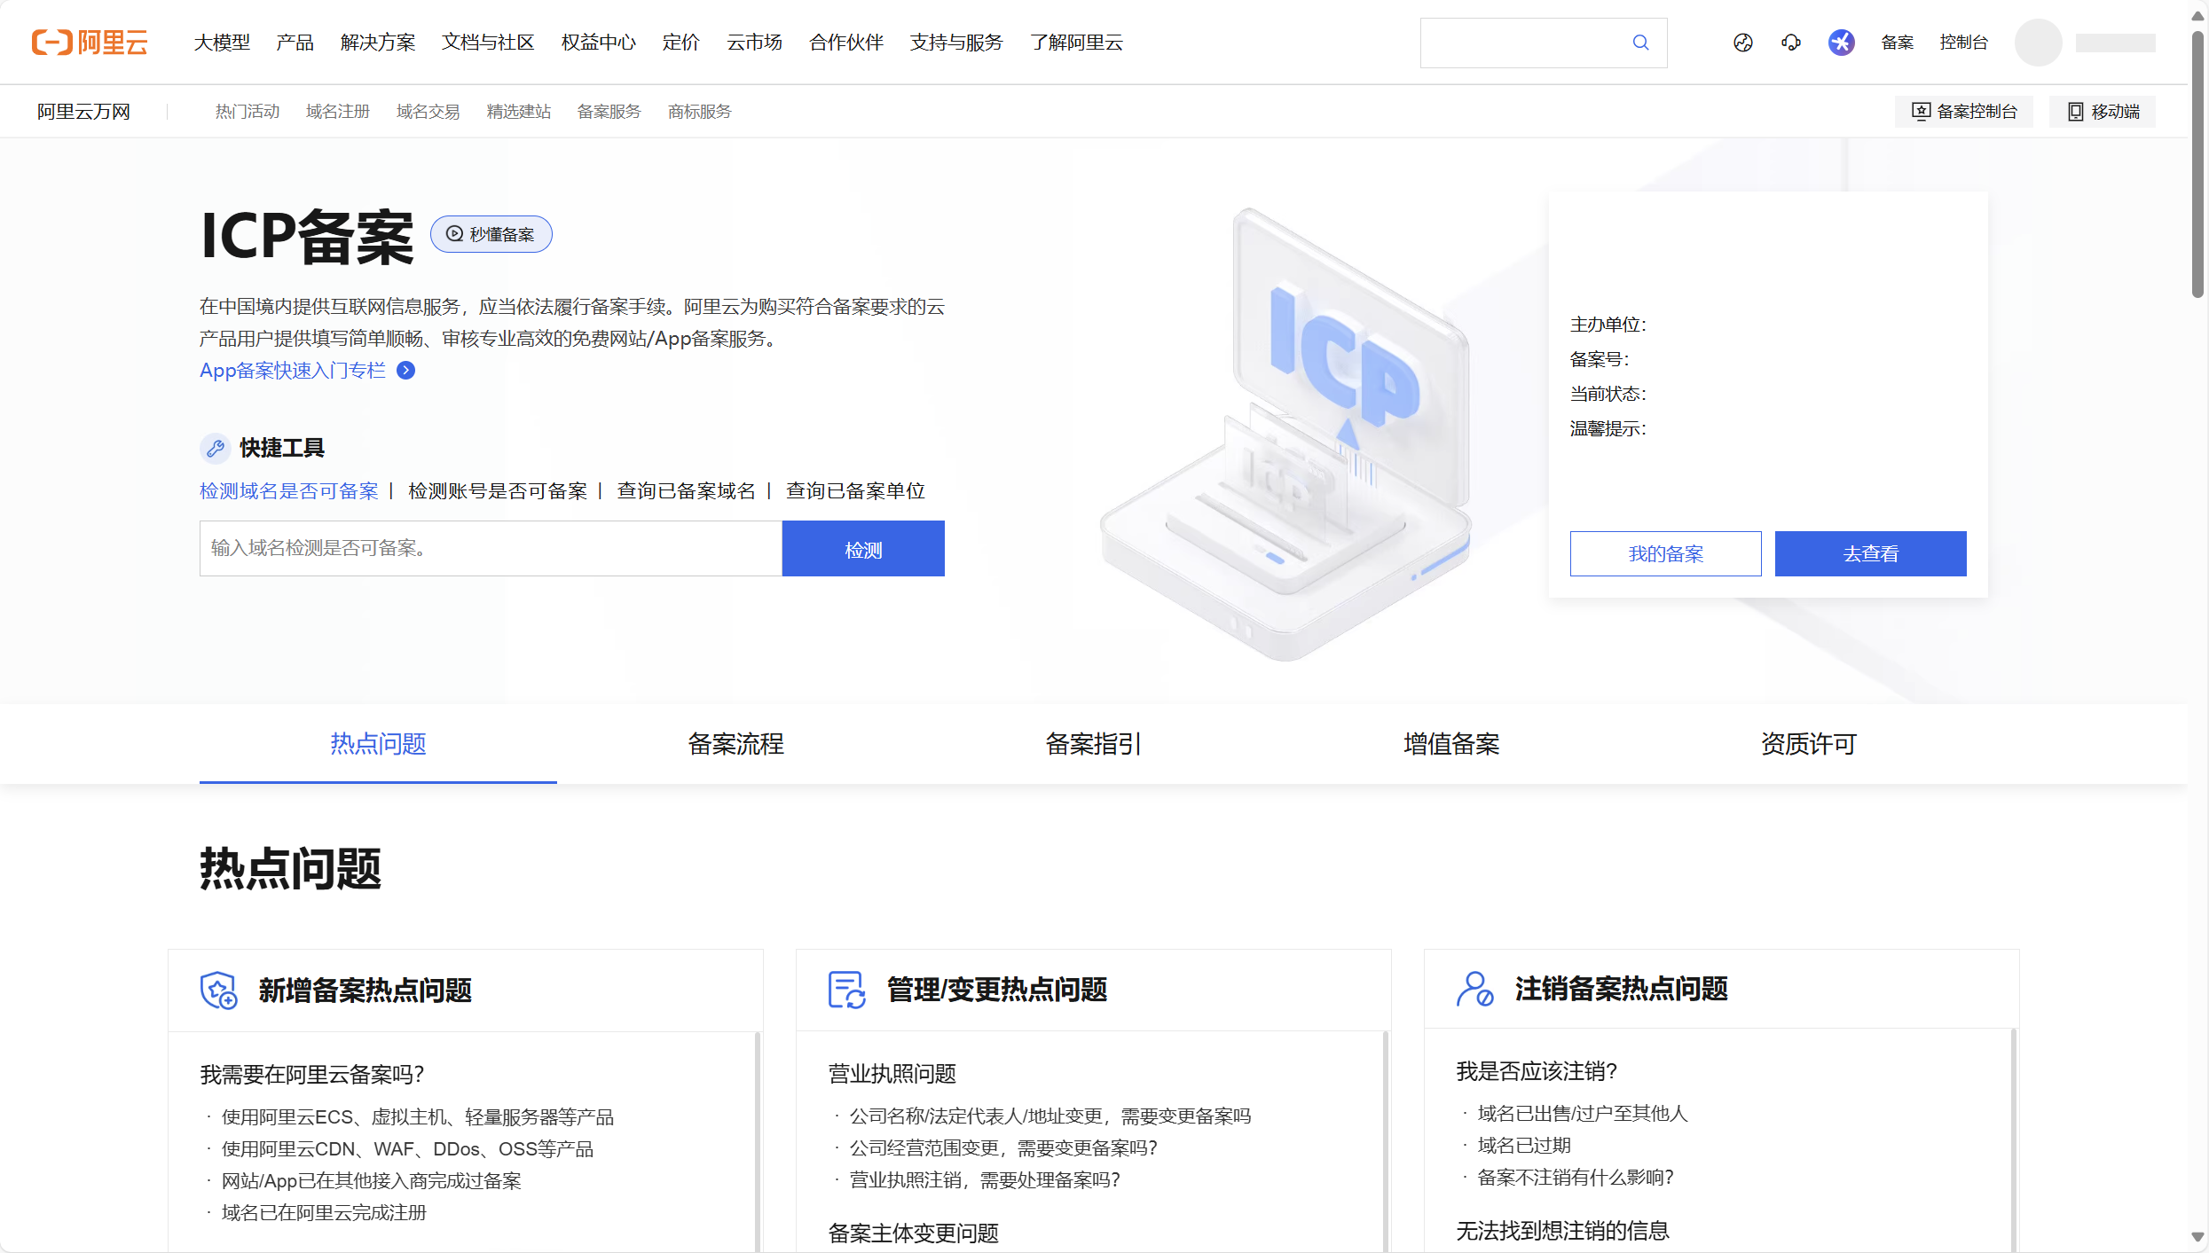Viewport: 2209px width, 1253px height.
Task: Click the globe language icon in header
Action: tap(1742, 43)
